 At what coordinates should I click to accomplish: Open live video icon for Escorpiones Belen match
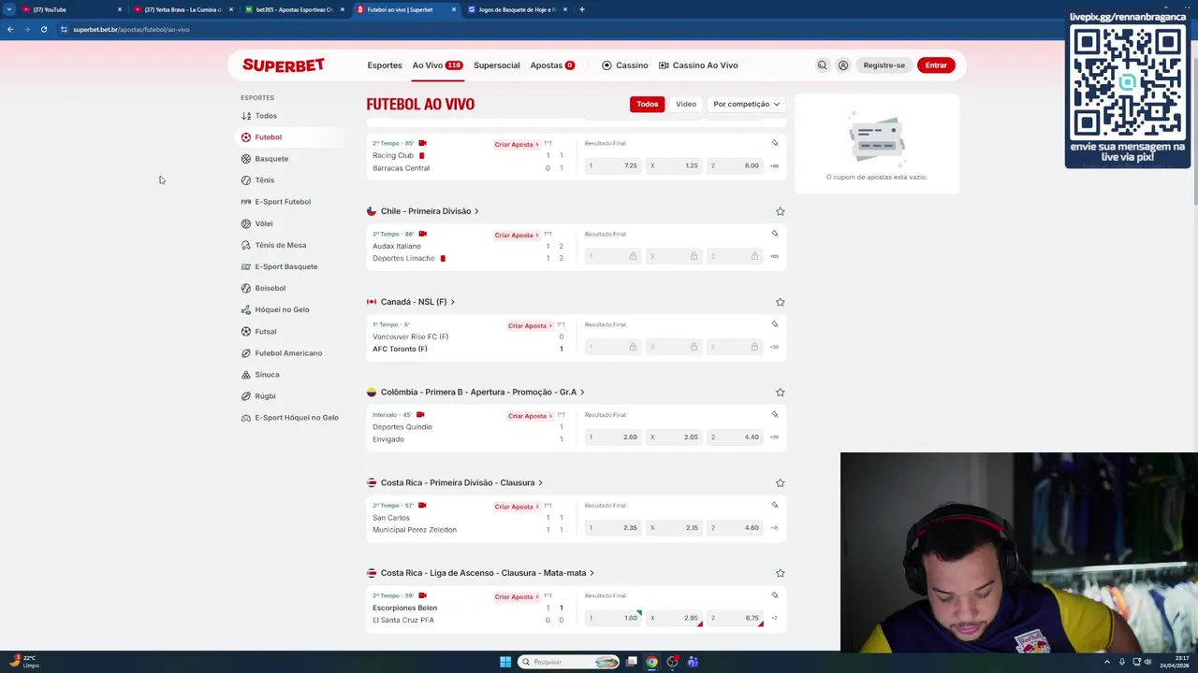pyautogui.click(x=423, y=595)
